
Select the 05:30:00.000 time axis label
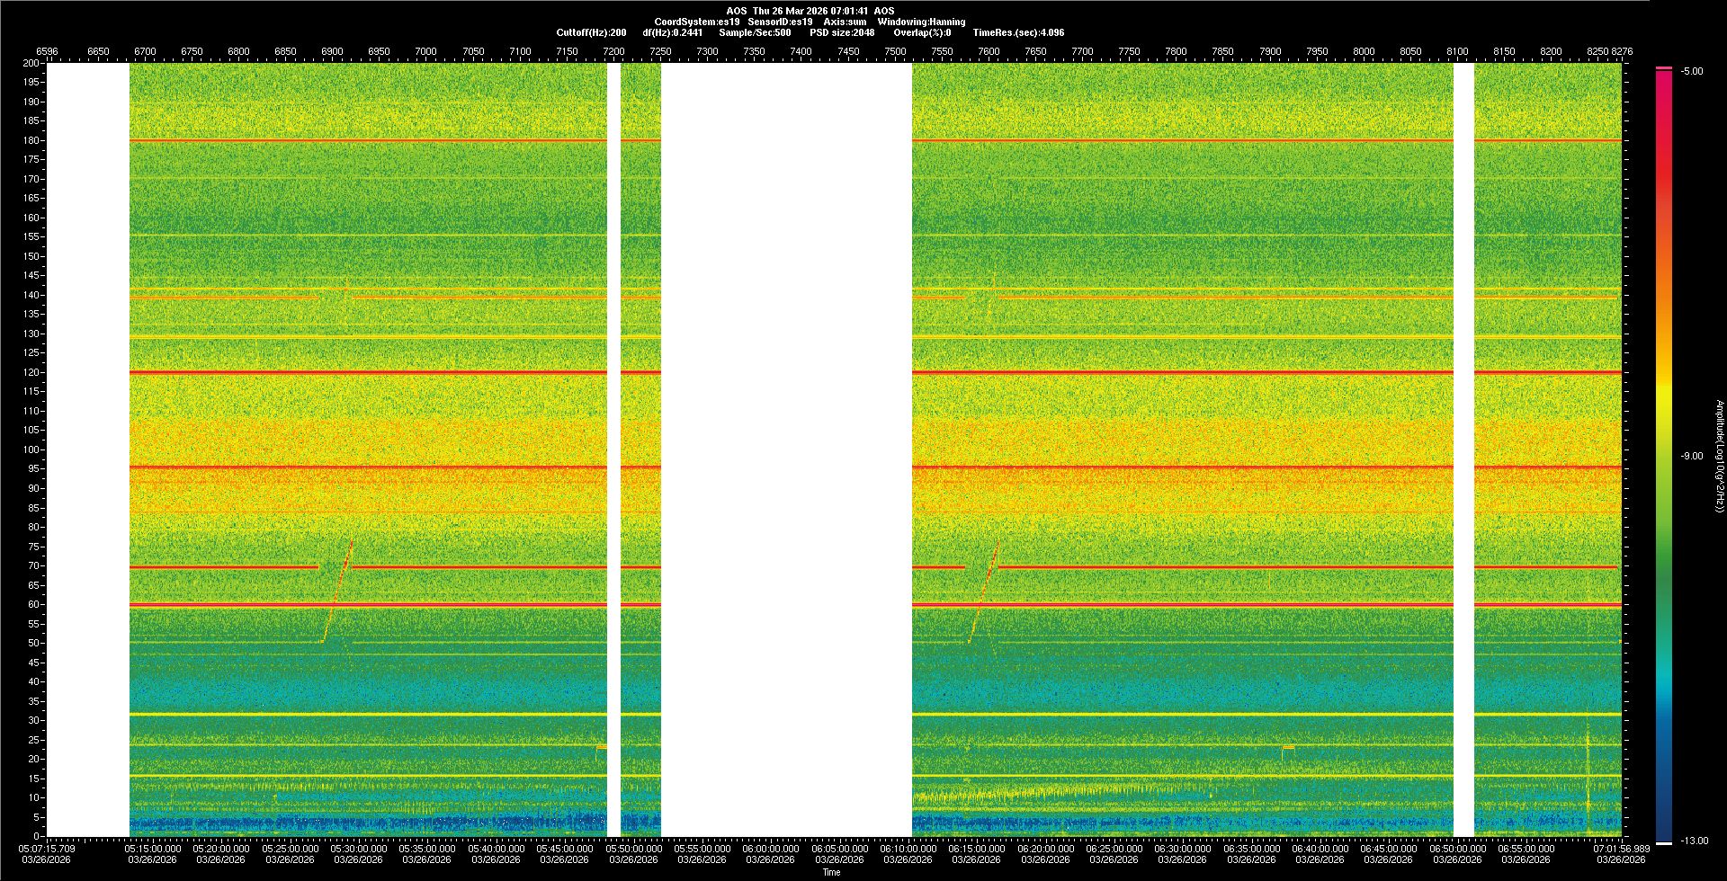click(358, 848)
